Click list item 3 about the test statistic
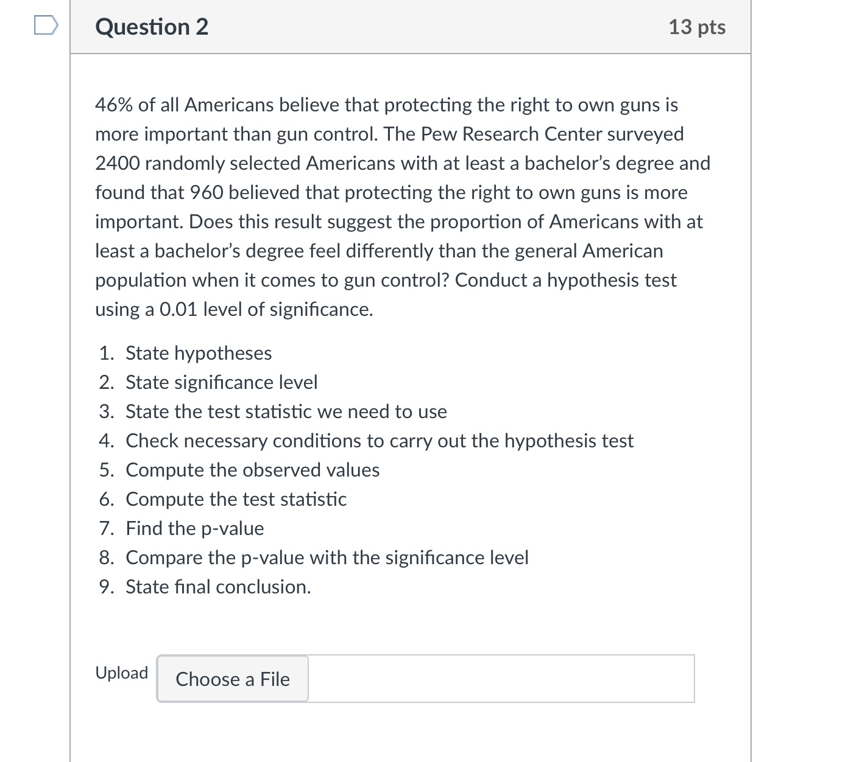 285,411
